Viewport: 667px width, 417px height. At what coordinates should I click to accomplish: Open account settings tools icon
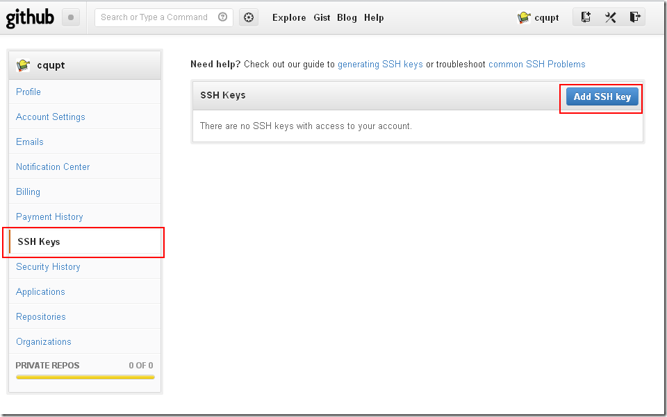(x=611, y=17)
